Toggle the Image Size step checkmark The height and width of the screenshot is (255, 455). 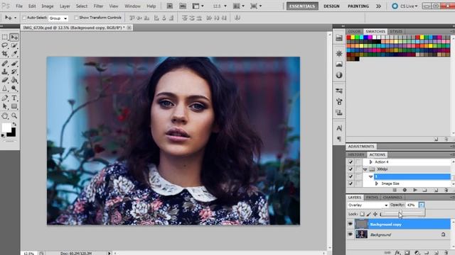coord(350,183)
